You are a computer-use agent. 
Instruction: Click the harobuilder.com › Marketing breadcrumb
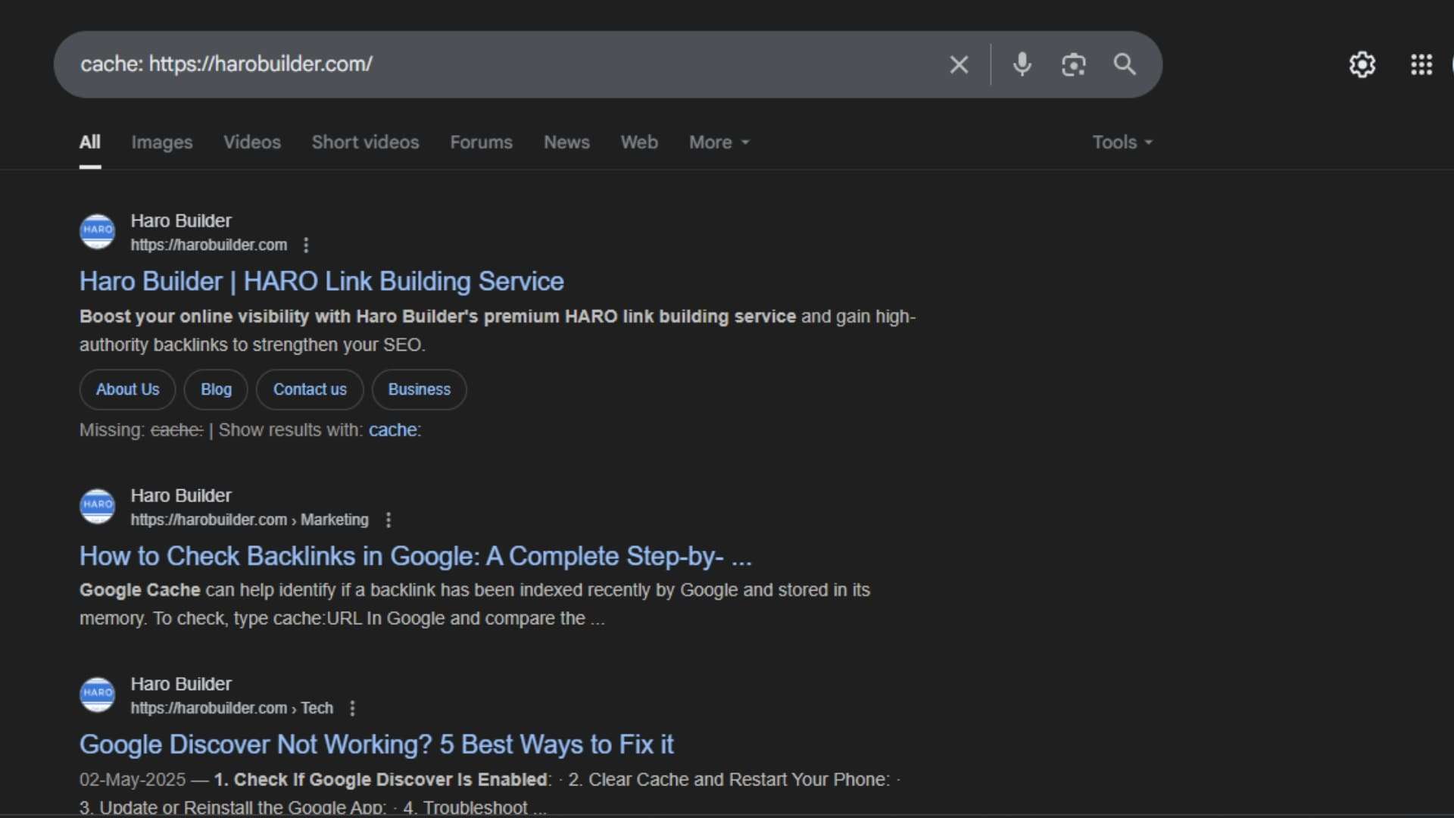coord(249,520)
